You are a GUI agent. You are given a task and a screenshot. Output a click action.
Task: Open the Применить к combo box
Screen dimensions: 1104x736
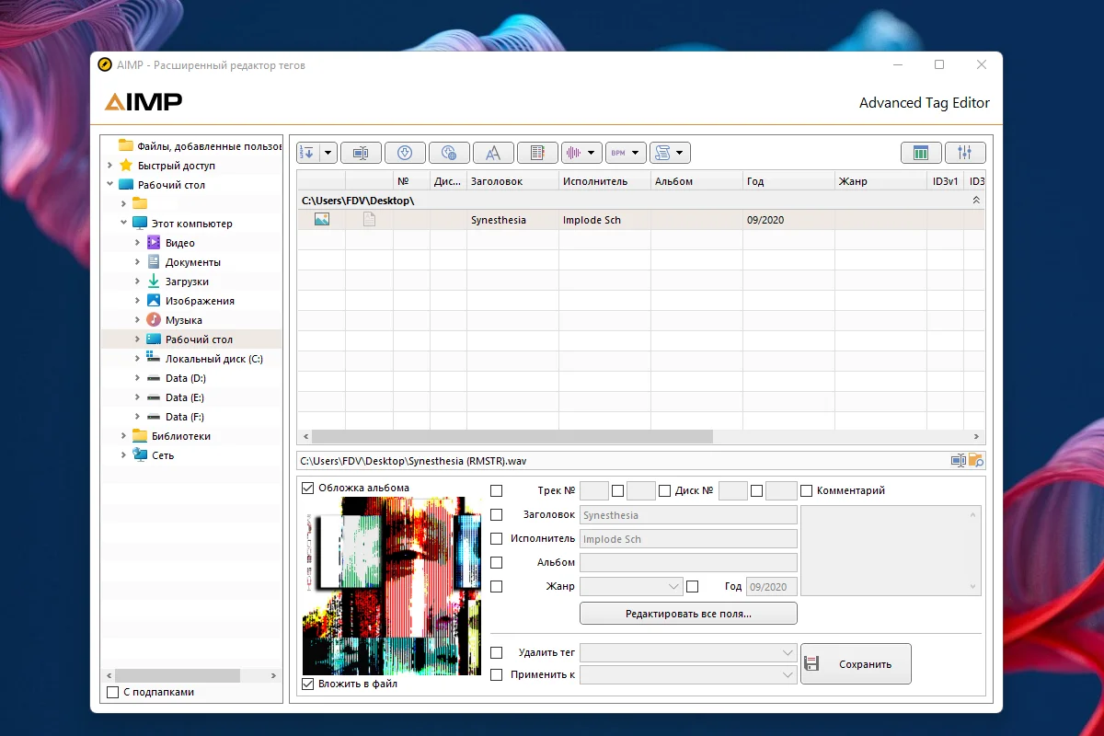pyautogui.click(x=688, y=674)
